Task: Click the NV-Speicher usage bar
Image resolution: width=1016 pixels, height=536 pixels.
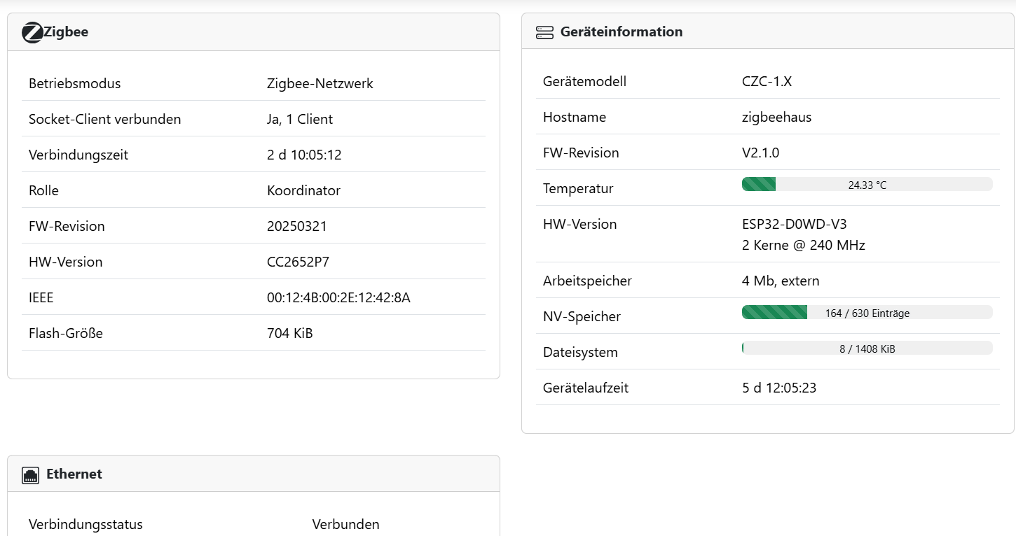Action: tap(867, 313)
